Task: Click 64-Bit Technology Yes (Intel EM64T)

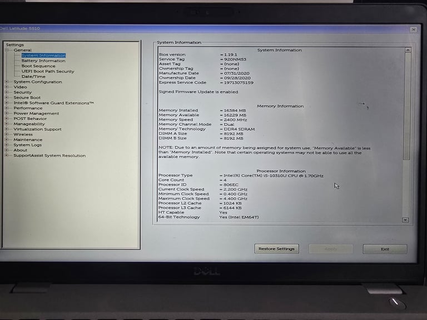Action: coord(239,217)
